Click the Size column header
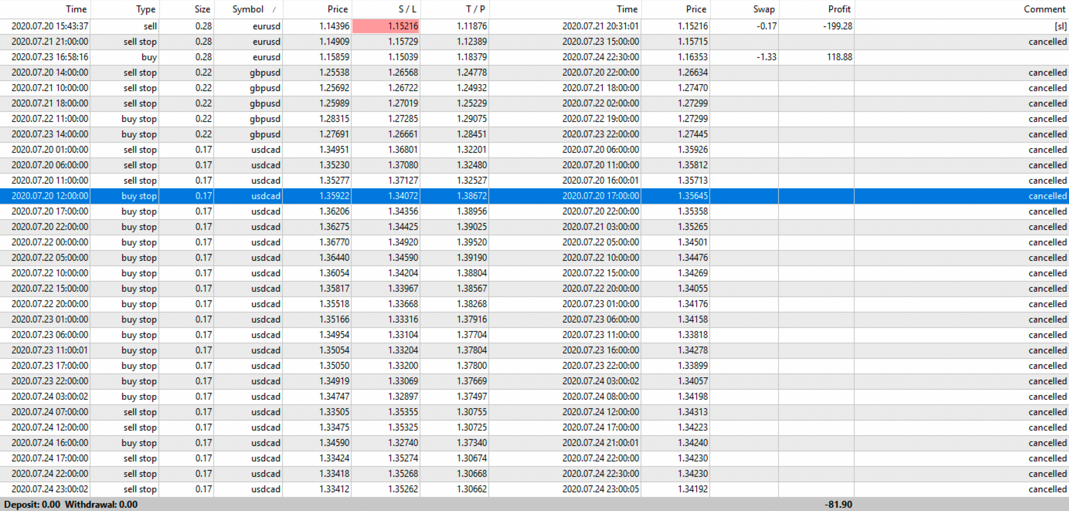The height and width of the screenshot is (511, 1069). point(202,9)
